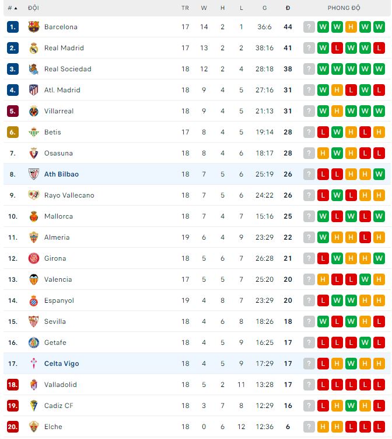
Task: Click Valladolid's red 18 relegation rank badge
Action: pos(13,385)
